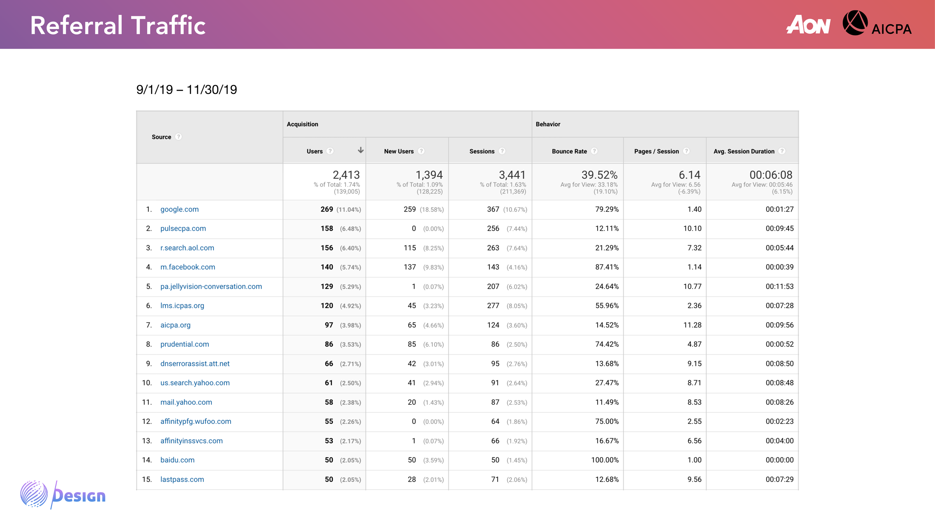Viewport: 935px width, 526px height.
Task: Open the pa.jellyvision-conversation.com link
Action: click(211, 286)
